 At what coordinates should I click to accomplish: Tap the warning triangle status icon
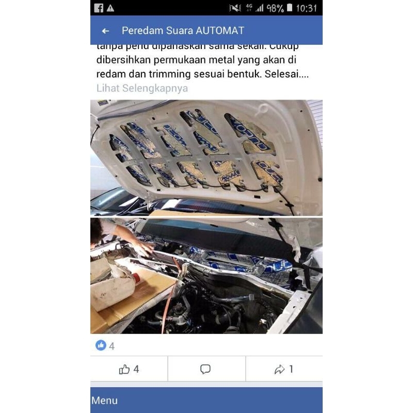pos(110,8)
